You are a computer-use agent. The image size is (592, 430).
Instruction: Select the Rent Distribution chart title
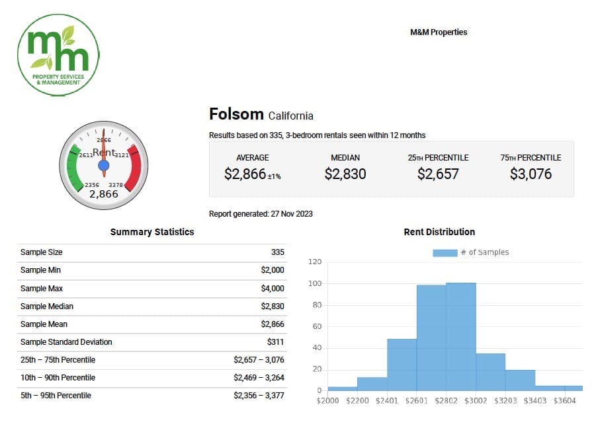(439, 232)
